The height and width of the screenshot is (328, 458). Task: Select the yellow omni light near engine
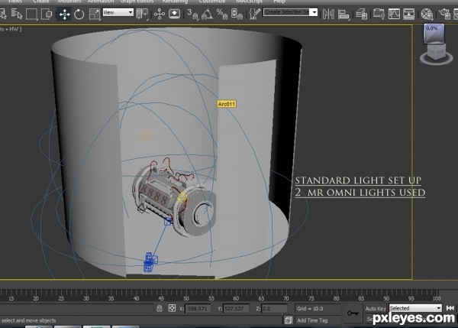click(182, 197)
